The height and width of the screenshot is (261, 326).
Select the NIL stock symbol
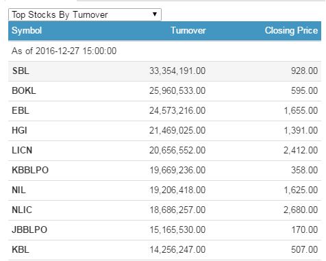[18, 190]
